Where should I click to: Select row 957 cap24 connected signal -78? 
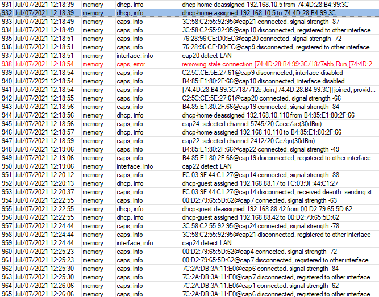pos(190,226)
